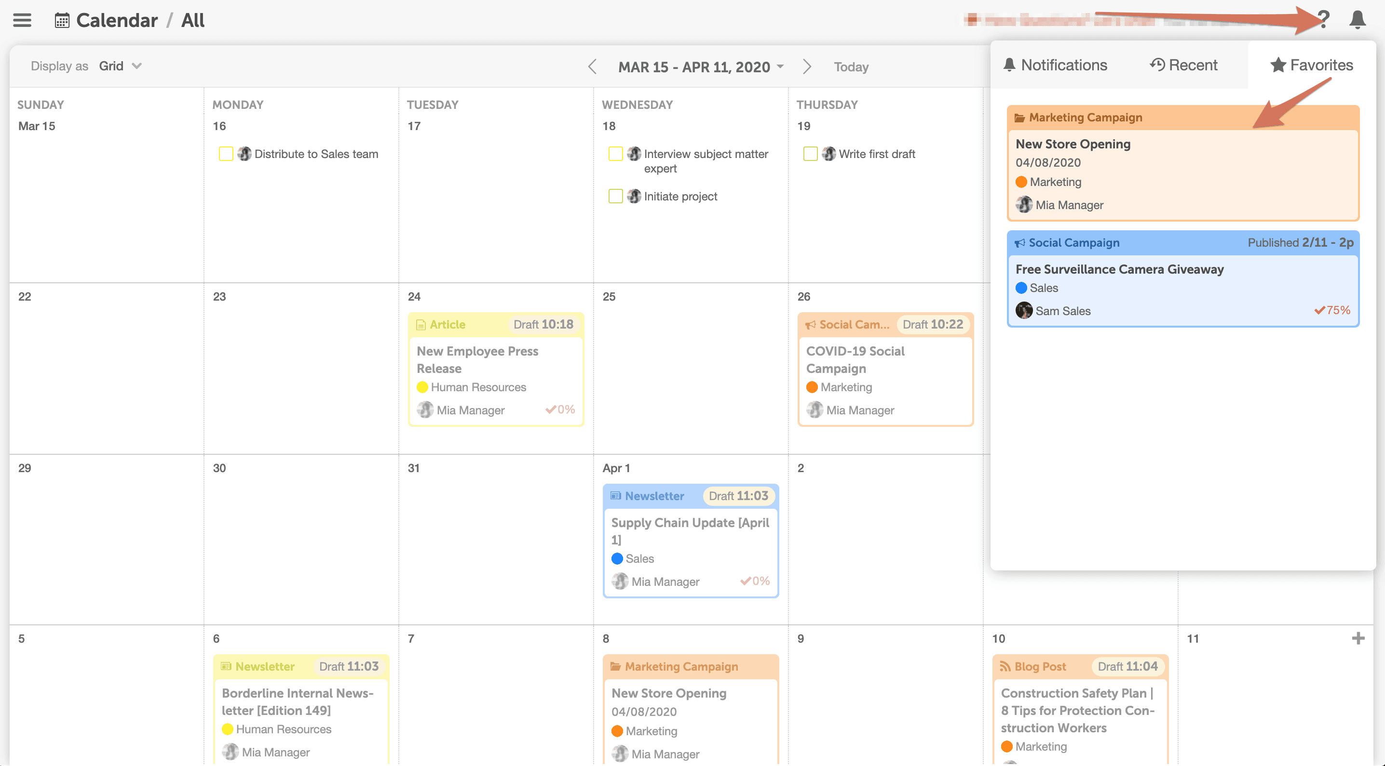Click the help question mark icon

[x=1323, y=20]
